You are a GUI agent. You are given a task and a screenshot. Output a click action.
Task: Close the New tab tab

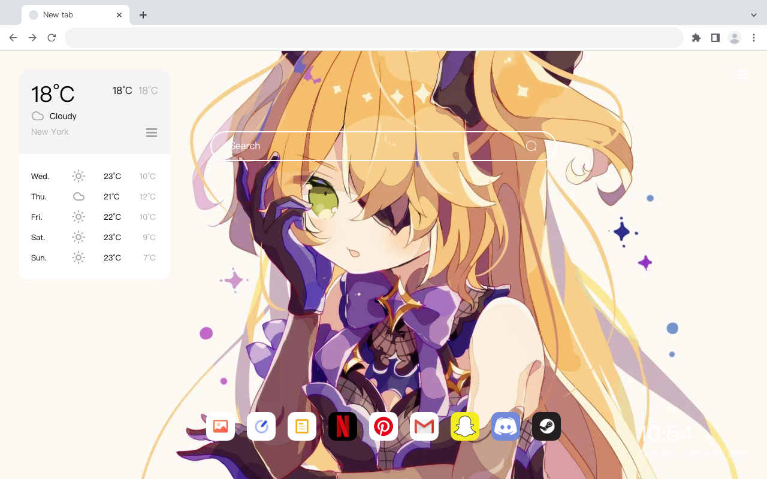pyautogui.click(x=119, y=15)
